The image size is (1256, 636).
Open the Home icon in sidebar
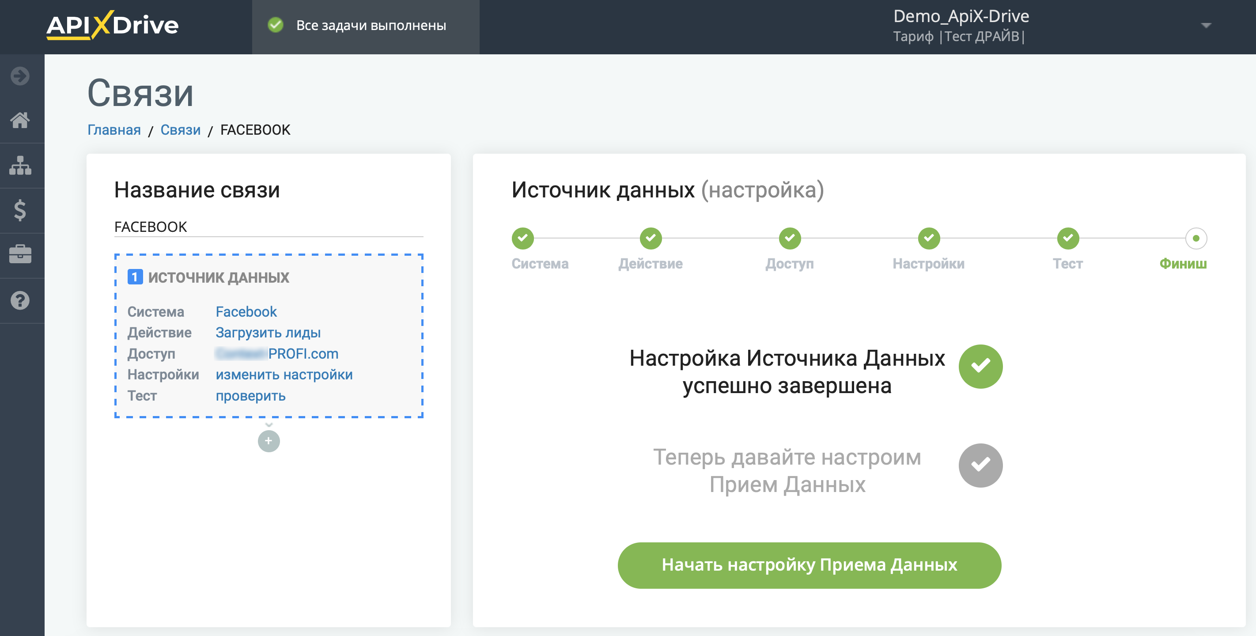pos(20,120)
